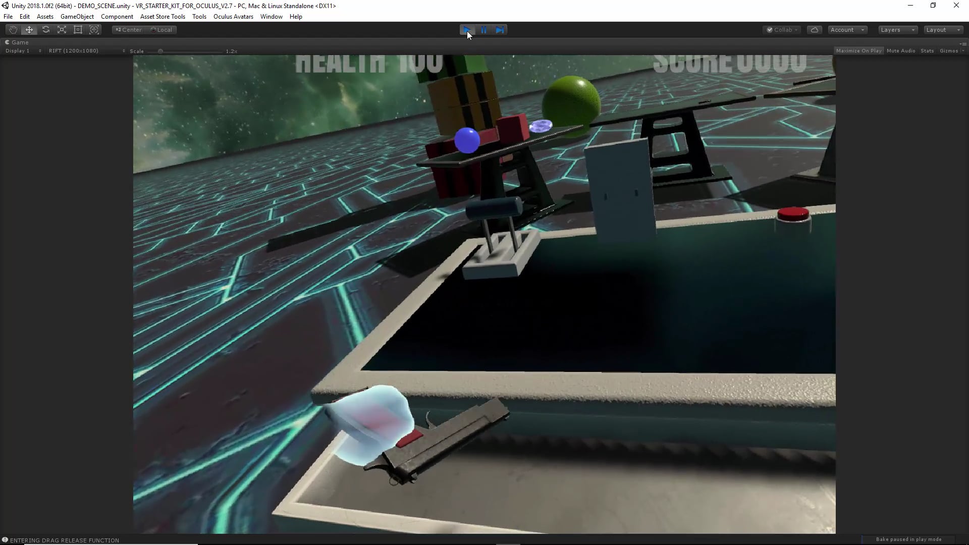Image resolution: width=969 pixels, height=545 pixels.
Task: Open the Layers dropdown
Action: [896, 29]
